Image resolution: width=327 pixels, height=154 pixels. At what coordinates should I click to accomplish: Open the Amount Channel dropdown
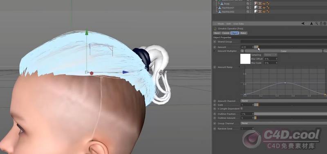pos(284,101)
